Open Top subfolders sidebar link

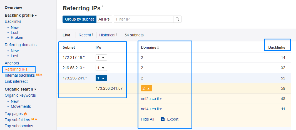pos(17,120)
